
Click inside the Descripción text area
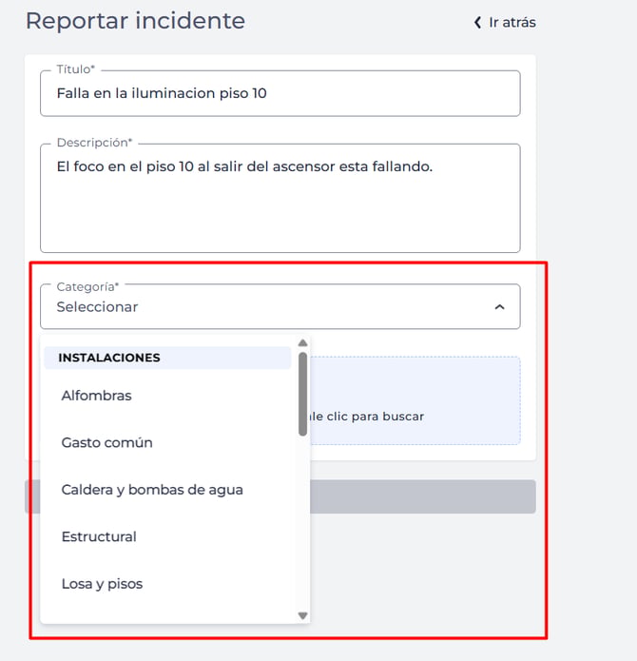click(280, 198)
